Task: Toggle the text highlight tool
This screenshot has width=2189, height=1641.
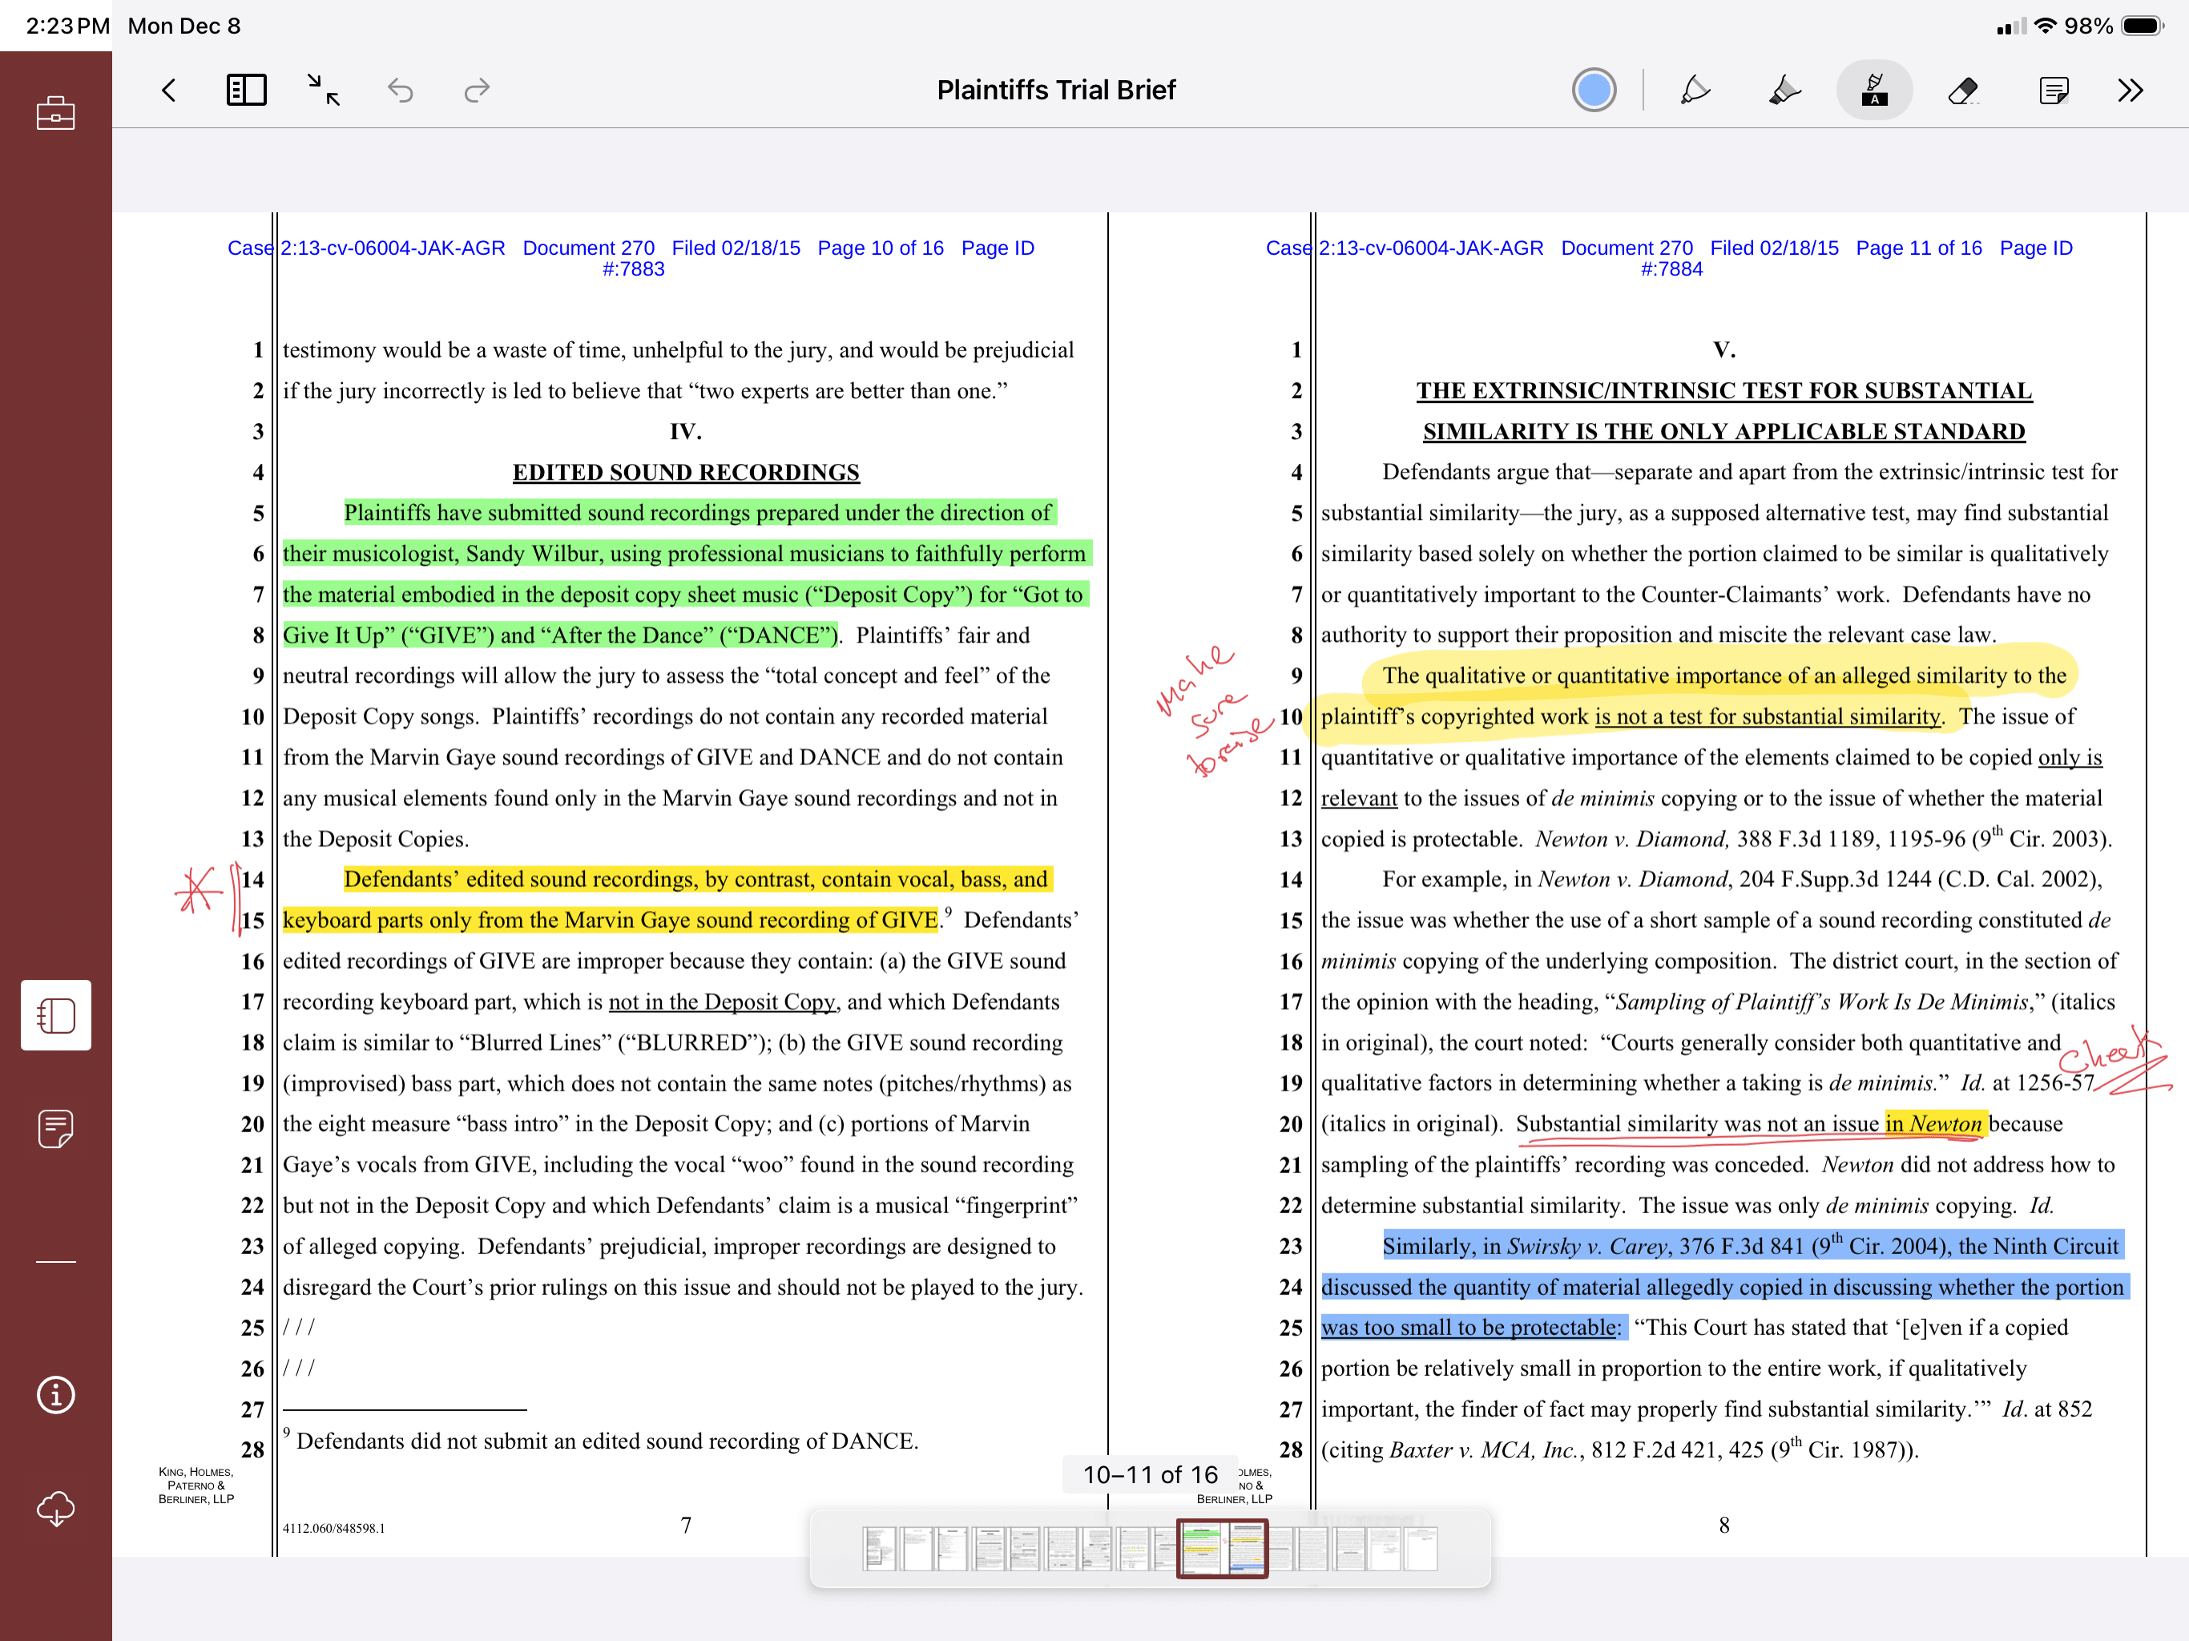Action: [x=1873, y=90]
